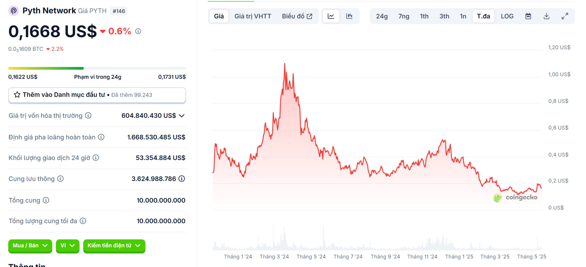Set chart range to 3th
This screenshot has height=267, width=586.
pos(444,16)
